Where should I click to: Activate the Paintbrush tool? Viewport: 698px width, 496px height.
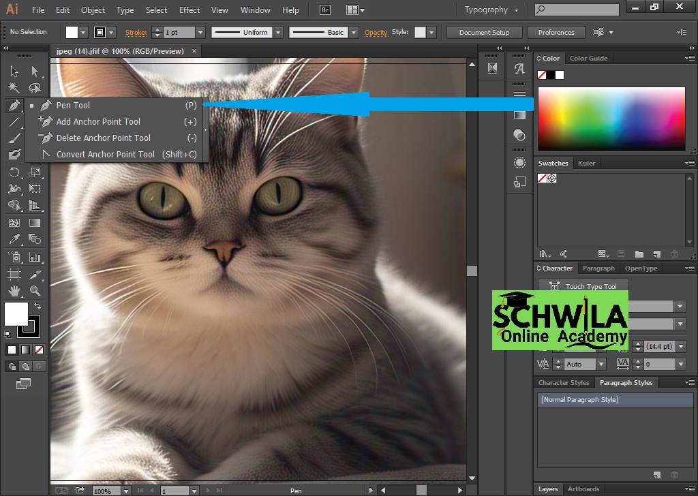(x=14, y=138)
